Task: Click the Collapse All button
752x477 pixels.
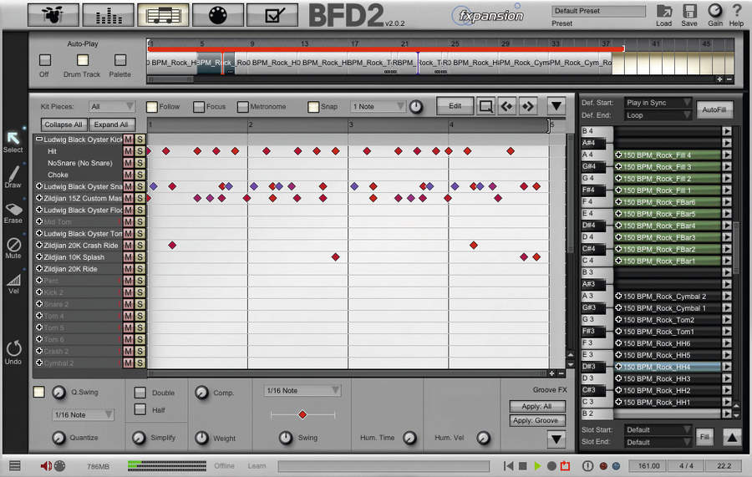Action: point(64,124)
